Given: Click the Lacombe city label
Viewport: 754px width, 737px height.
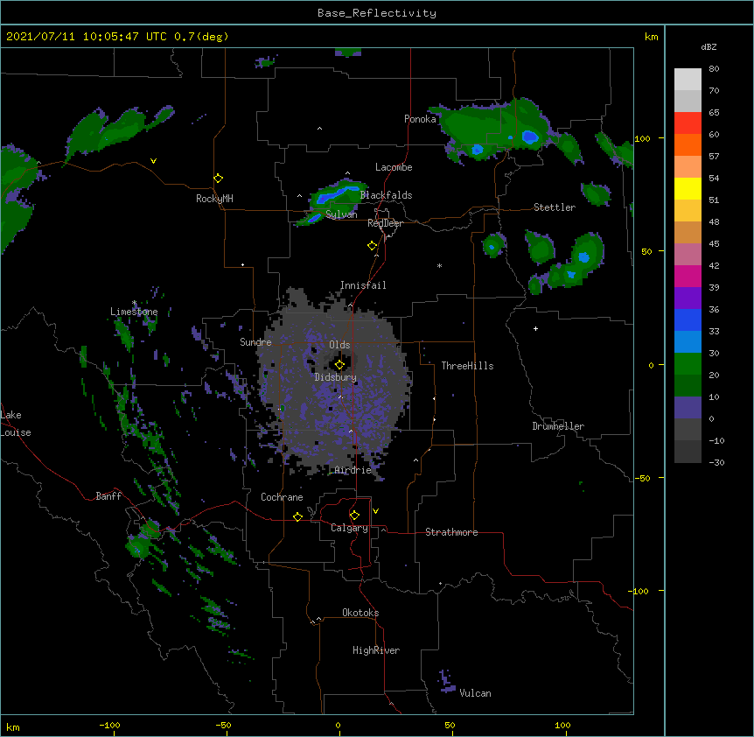Looking at the screenshot, I should tap(394, 167).
